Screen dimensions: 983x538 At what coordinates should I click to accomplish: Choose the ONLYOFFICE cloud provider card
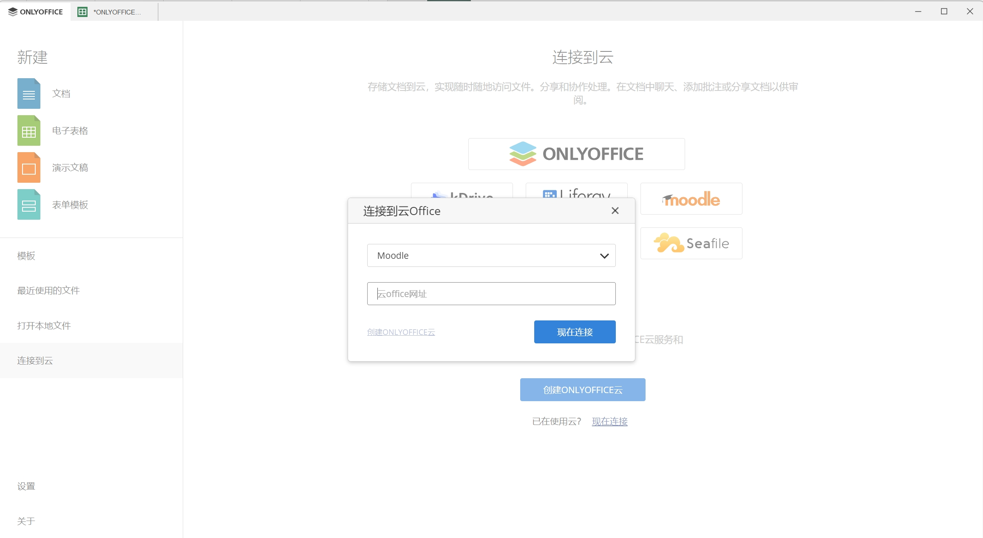coord(577,154)
